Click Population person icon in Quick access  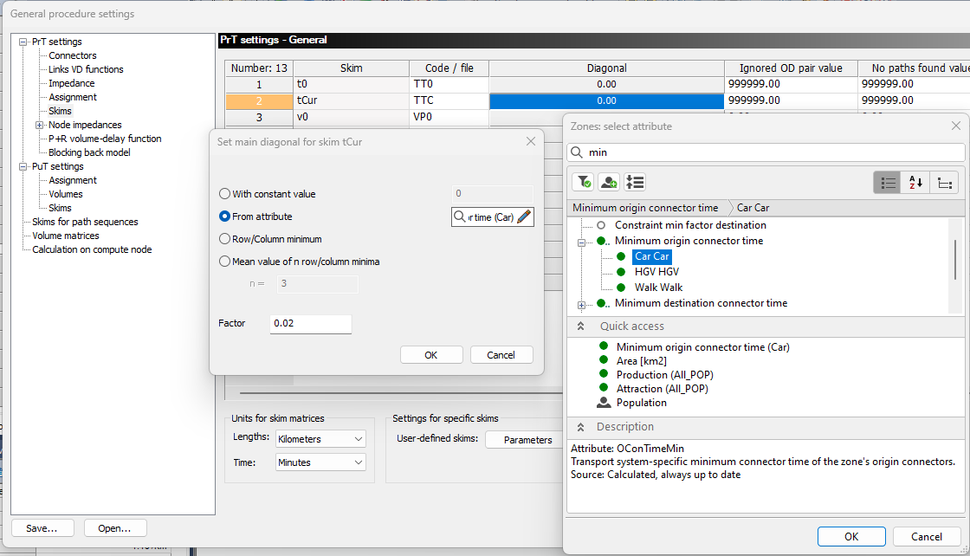tap(604, 403)
